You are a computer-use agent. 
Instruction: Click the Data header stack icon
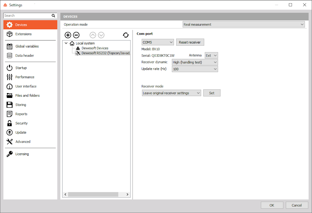pos(9,55)
